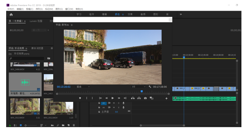The height and width of the screenshot is (131, 245).
Task: Toggle lock on master track 主声道
Action: coord(99,112)
